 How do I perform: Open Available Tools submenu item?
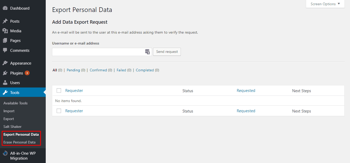15,103
